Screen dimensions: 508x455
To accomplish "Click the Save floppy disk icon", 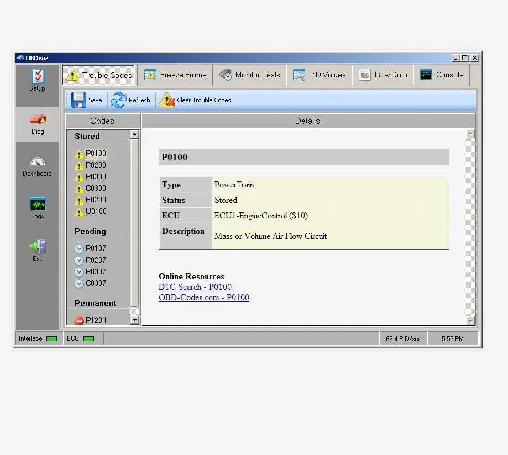I will (78, 100).
